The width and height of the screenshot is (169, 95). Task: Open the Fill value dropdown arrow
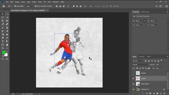tap(161, 68)
